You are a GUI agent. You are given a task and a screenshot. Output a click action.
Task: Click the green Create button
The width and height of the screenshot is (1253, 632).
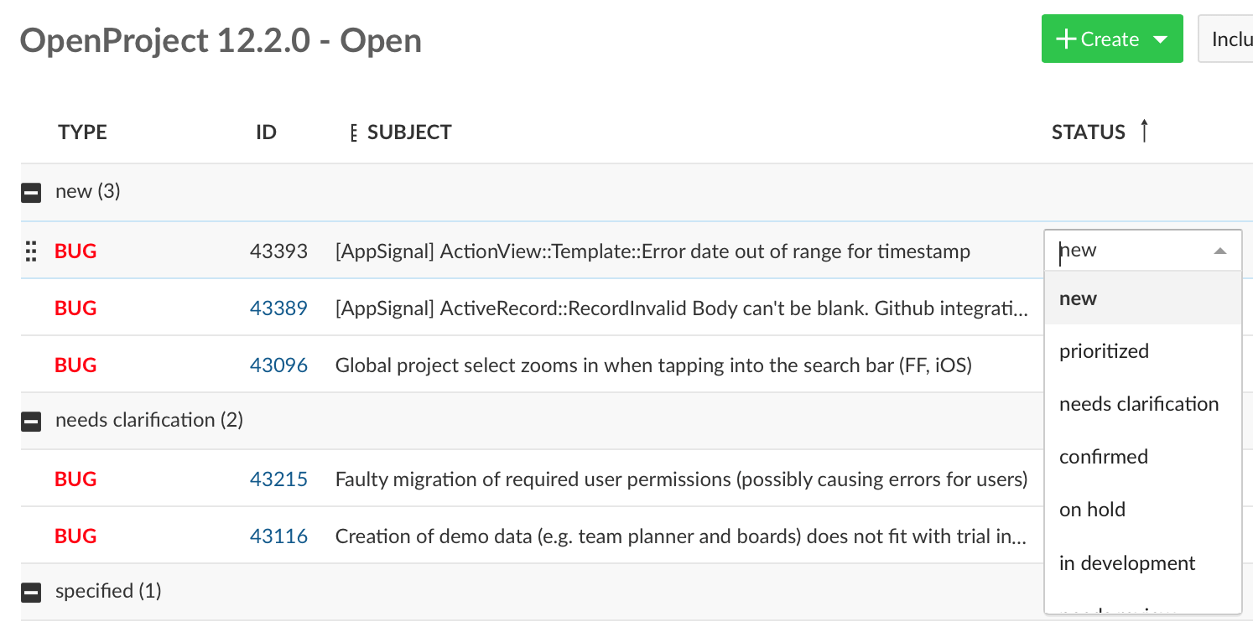click(1112, 38)
